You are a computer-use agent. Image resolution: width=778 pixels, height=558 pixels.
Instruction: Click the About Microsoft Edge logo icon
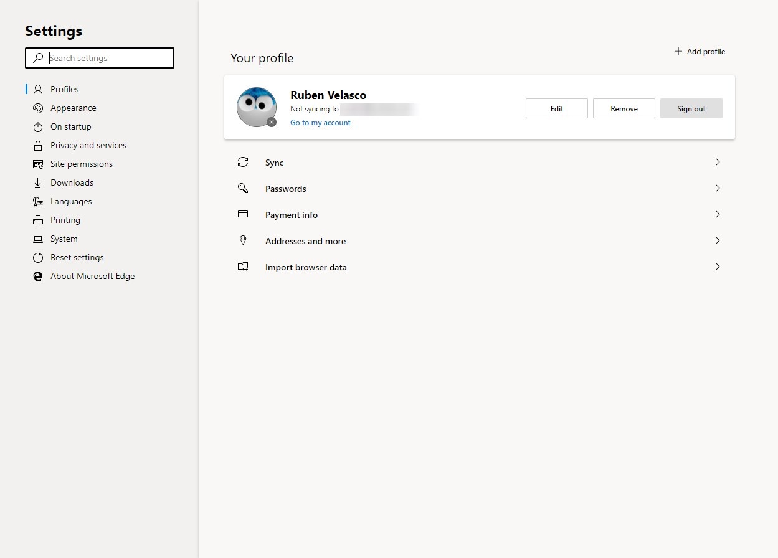pos(38,277)
